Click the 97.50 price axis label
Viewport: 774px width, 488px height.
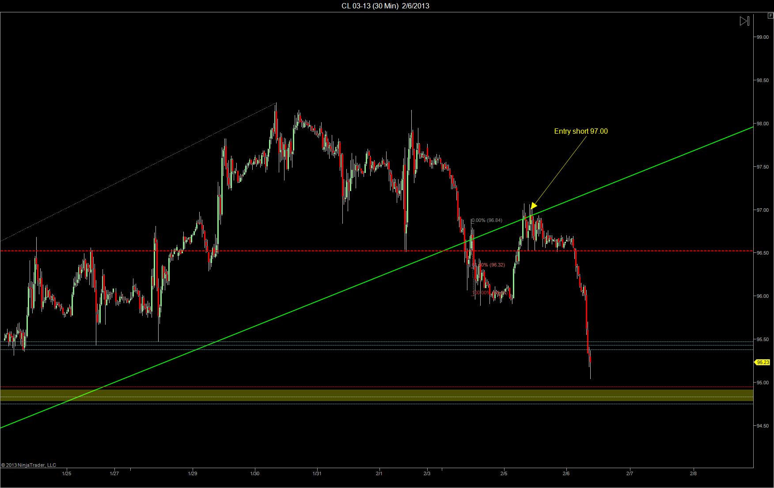pos(763,167)
